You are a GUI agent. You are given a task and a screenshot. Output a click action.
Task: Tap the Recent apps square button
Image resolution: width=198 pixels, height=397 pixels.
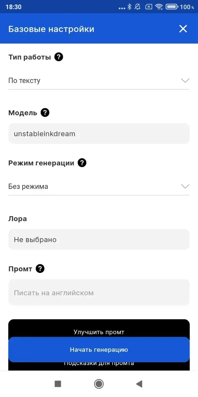point(58,384)
